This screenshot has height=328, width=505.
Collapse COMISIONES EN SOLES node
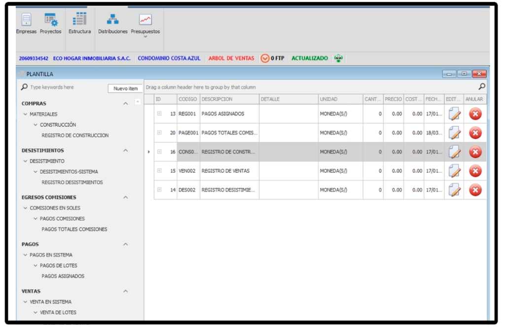coord(25,208)
